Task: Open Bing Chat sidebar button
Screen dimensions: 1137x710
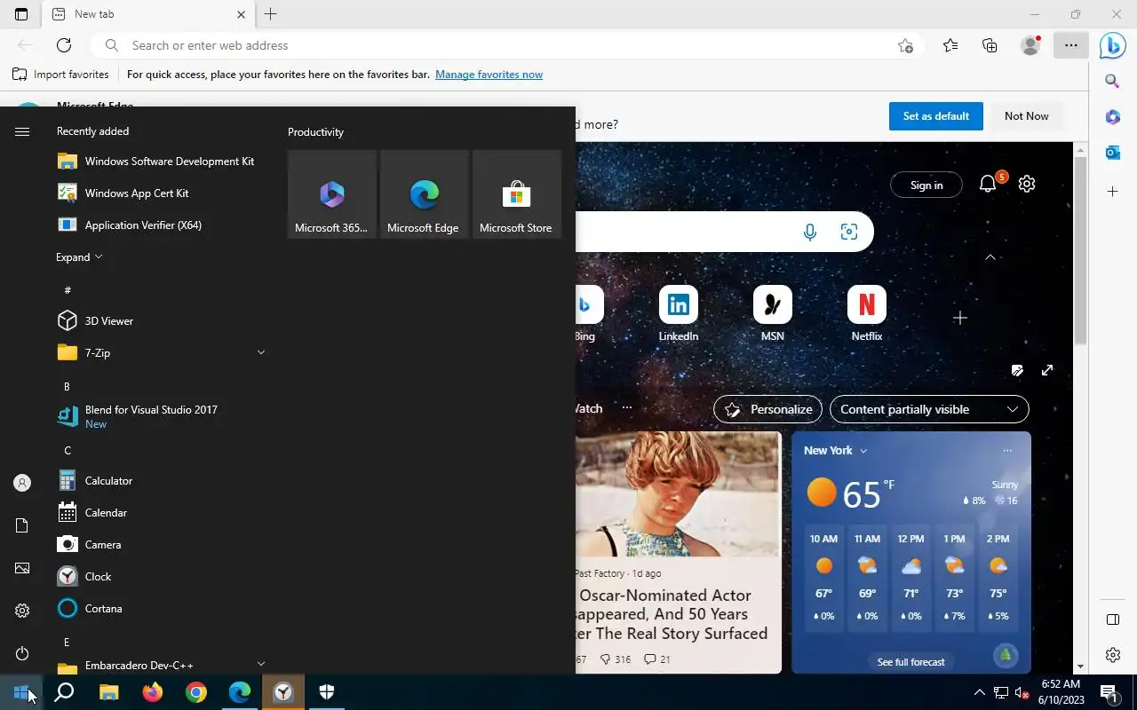Action: coord(1113,45)
